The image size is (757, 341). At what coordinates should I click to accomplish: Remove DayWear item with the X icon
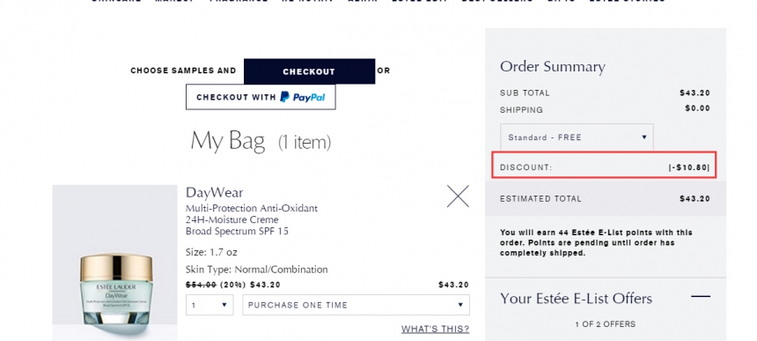(458, 196)
